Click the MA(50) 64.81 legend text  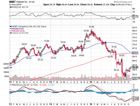pyautogui.click(x=18, y=29)
